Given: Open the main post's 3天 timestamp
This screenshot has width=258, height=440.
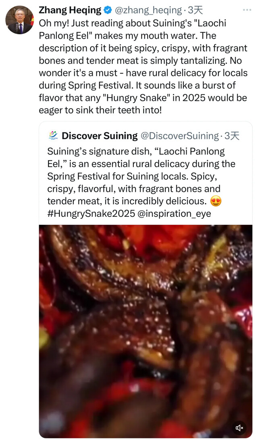Looking at the screenshot, I should tap(195, 10).
